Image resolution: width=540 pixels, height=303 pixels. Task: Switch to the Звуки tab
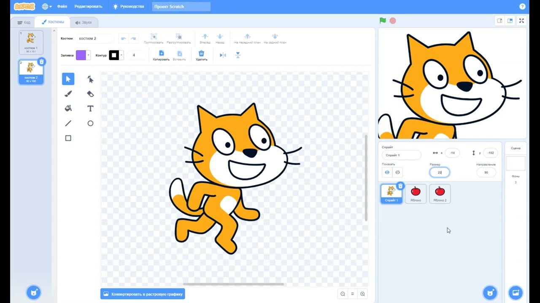[84, 22]
